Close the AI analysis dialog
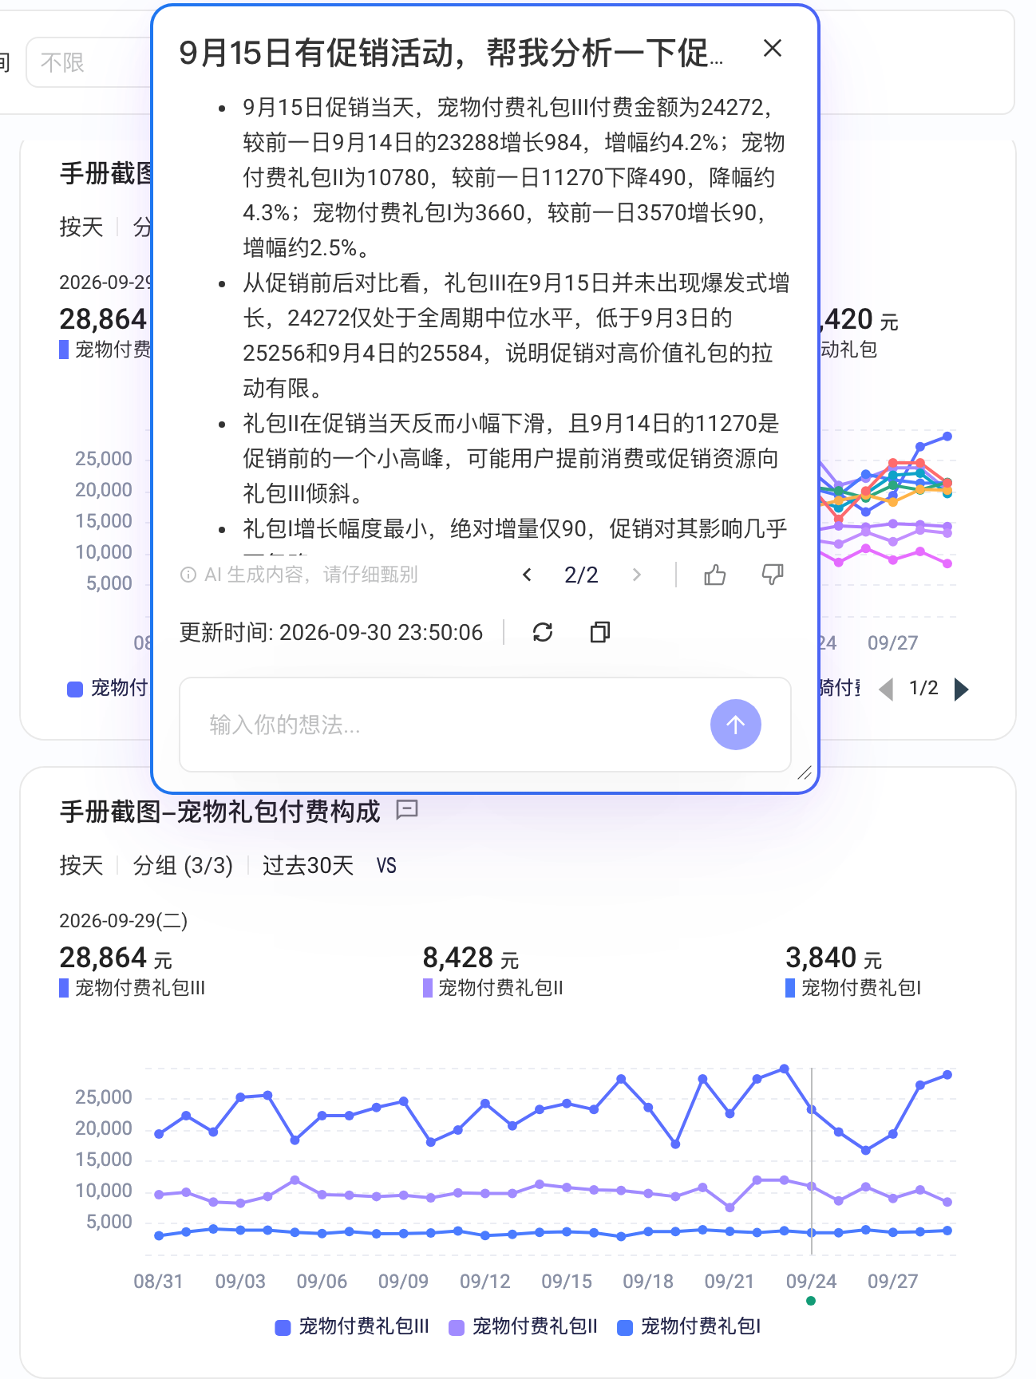Image resolution: width=1036 pixels, height=1379 pixels. click(772, 49)
